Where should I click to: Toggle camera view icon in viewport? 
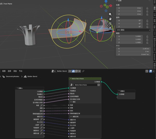[110, 23]
